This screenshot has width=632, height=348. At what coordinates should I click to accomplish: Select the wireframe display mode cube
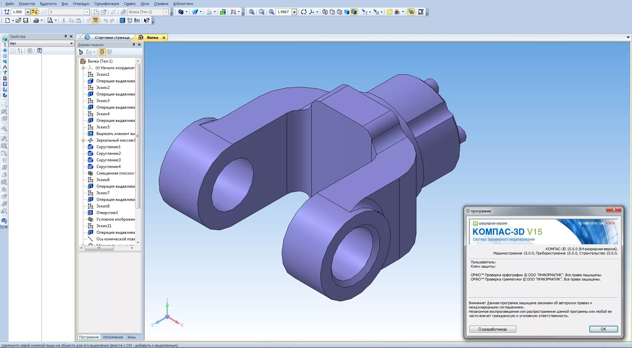pos(325,12)
